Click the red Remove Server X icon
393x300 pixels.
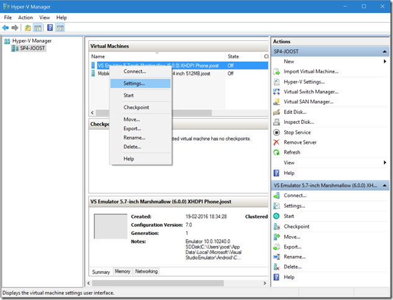pos(276,143)
